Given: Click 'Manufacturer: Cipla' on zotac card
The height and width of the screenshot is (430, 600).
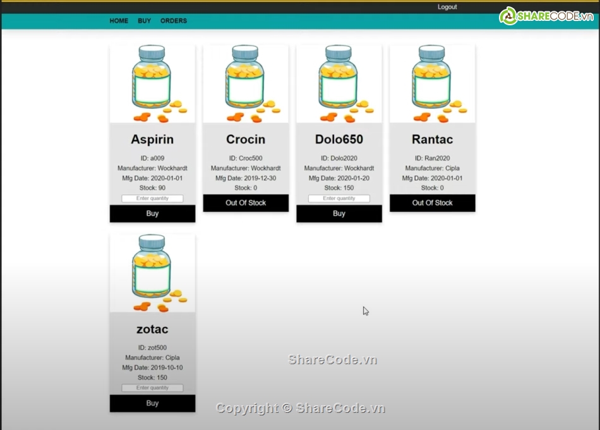Looking at the screenshot, I should click(x=152, y=357).
